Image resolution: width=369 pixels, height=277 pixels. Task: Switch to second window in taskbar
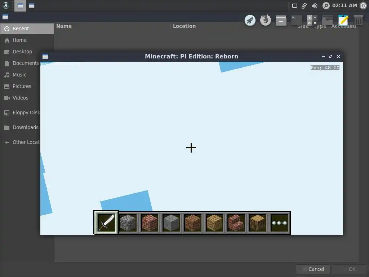click(x=32, y=6)
